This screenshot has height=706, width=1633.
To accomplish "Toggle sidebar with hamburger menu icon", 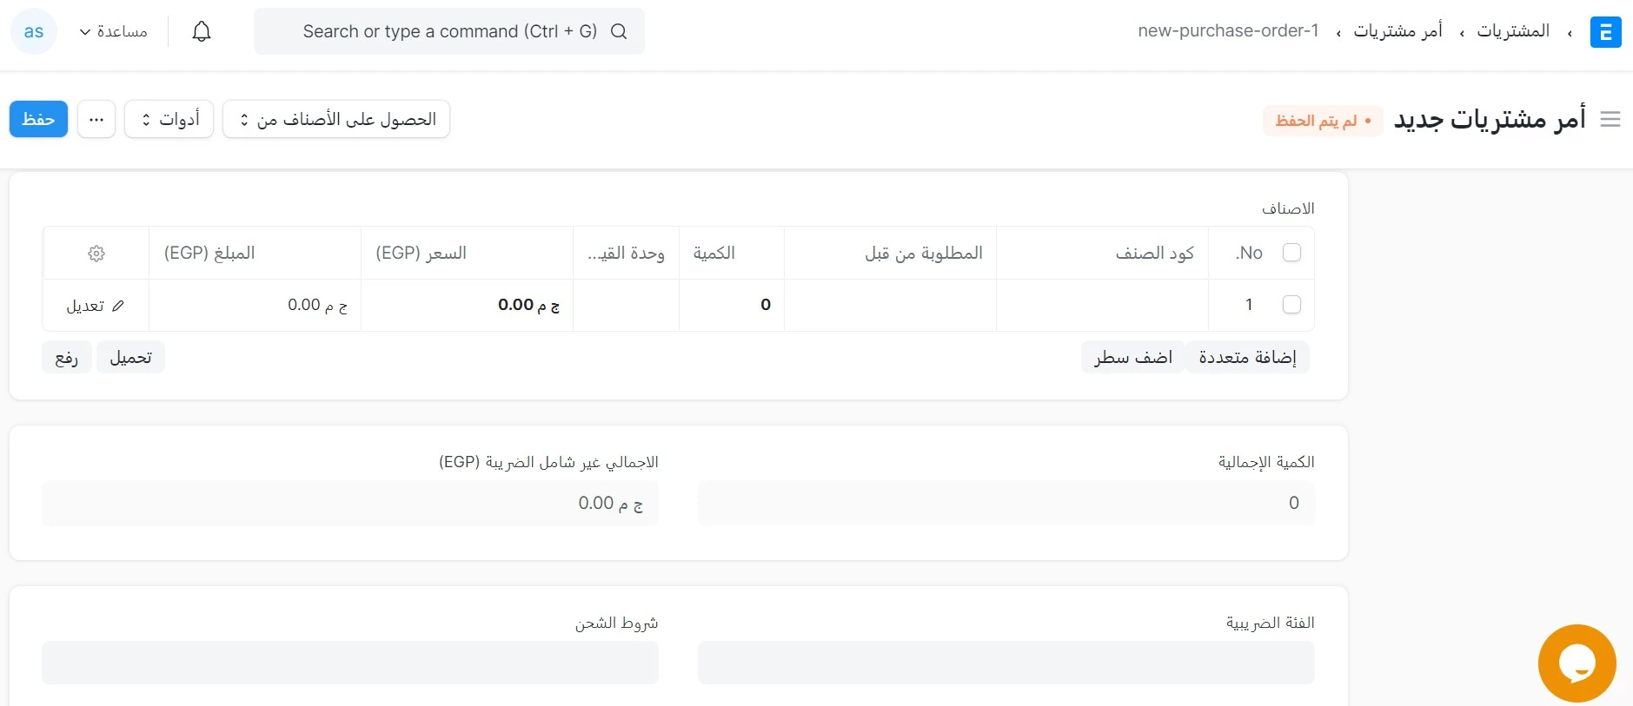I will tap(1610, 120).
